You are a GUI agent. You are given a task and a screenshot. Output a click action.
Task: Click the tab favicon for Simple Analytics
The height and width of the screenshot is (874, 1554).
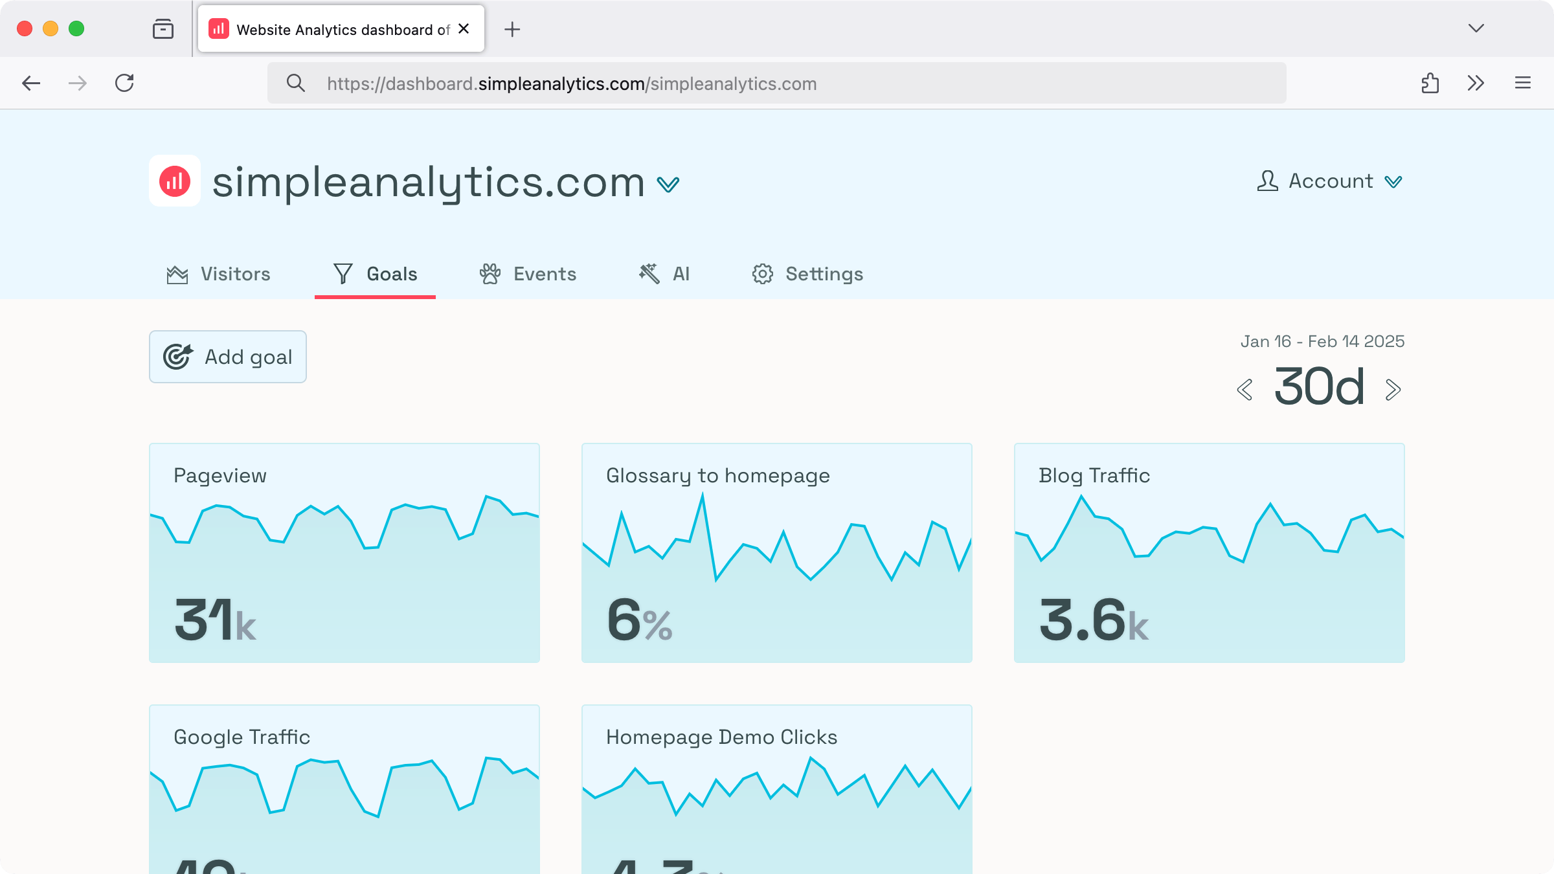point(219,28)
